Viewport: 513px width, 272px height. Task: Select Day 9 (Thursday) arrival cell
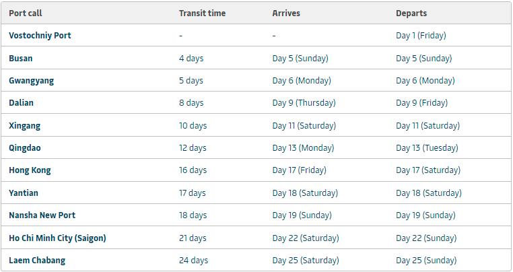pyautogui.click(x=304, y=103)
